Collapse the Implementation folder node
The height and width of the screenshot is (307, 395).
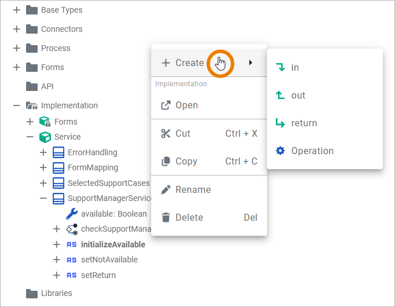click(x=16, y=105)
